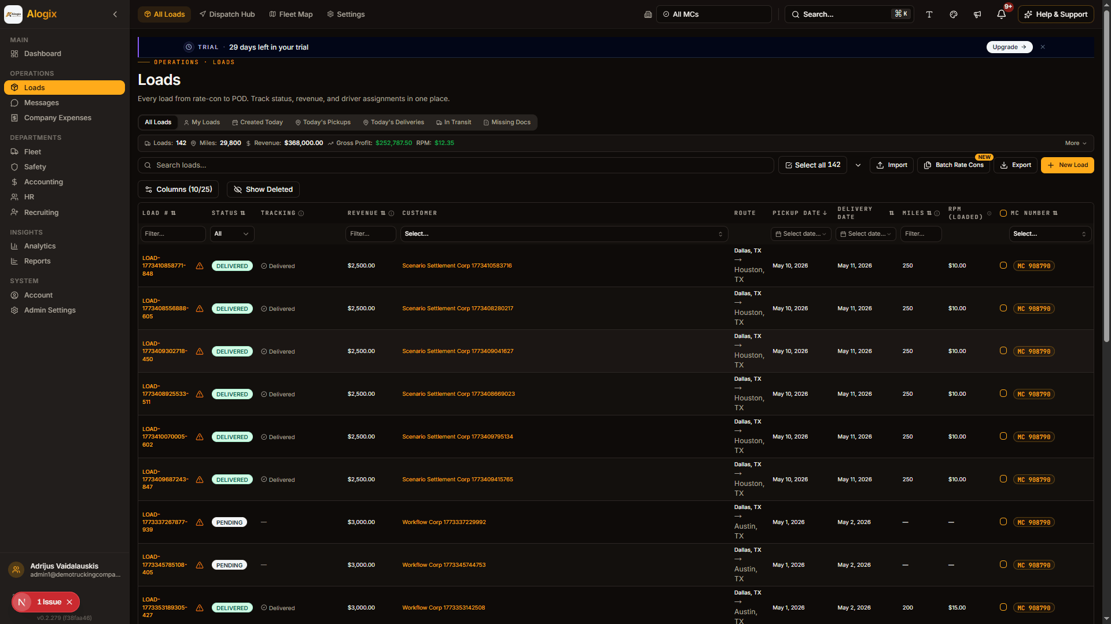Collapse the sidebar with the chevron arrow

pos(115,14)
